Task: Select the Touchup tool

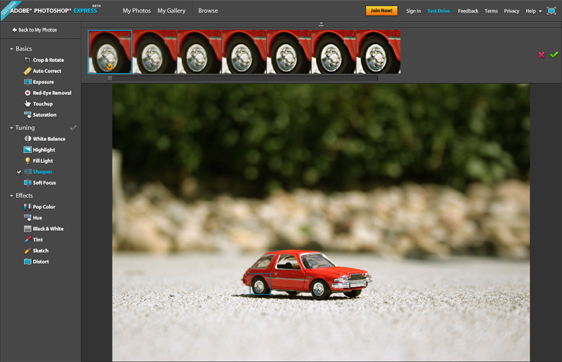Action: [x=27, y=104]
